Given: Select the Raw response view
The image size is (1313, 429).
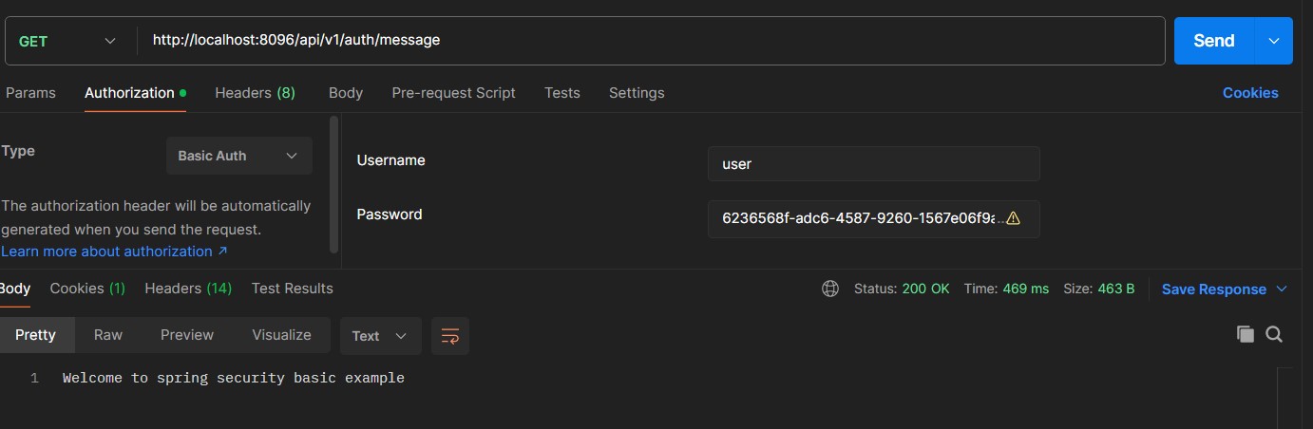Looking at the screenshot, I should 108,335.
